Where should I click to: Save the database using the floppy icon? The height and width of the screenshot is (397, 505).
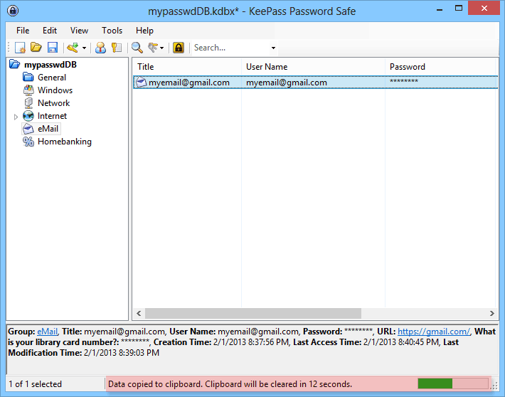click(53, 48)
